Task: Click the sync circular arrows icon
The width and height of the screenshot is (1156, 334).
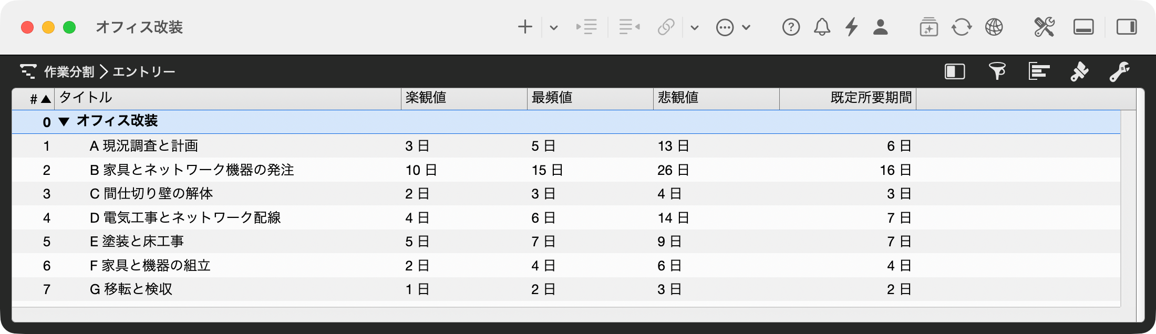Action: (961, 27)
